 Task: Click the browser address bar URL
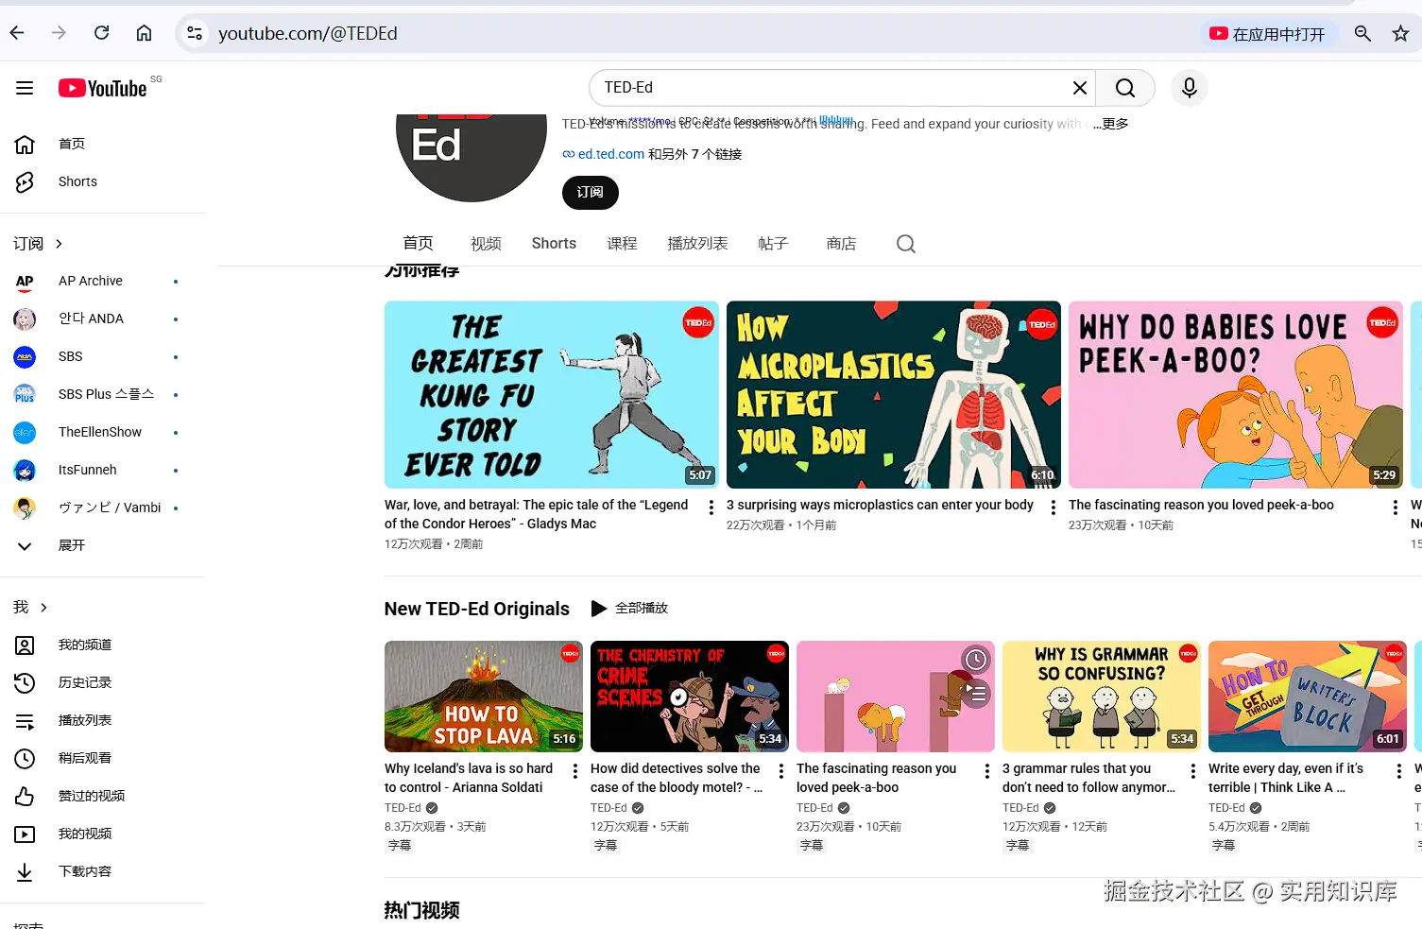point(308,33)
